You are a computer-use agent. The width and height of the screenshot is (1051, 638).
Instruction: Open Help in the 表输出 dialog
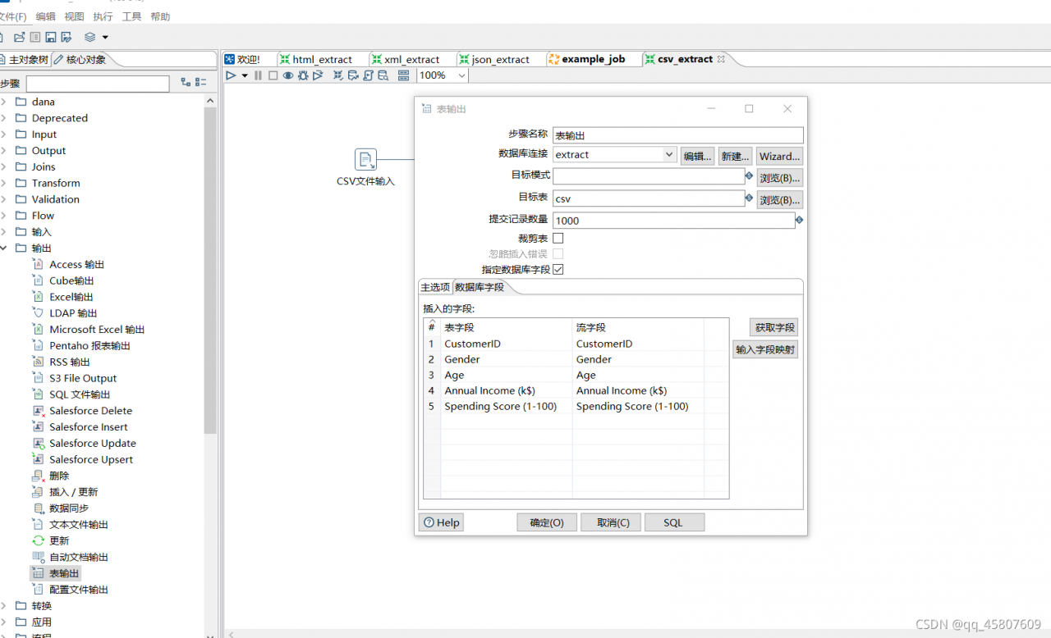(442, 522)
